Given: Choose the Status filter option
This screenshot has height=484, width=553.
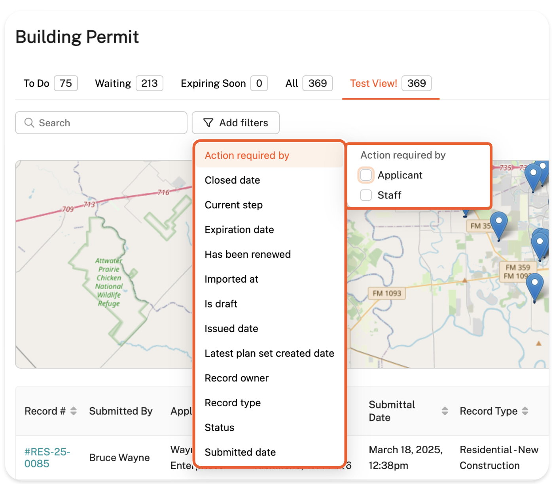Looking at the screenshot, I should pos(220,428).
